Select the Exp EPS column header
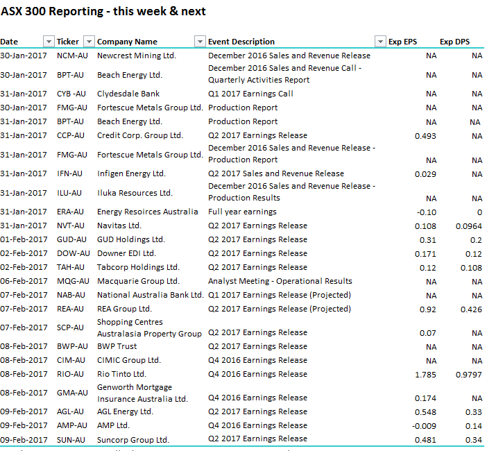 402,42
